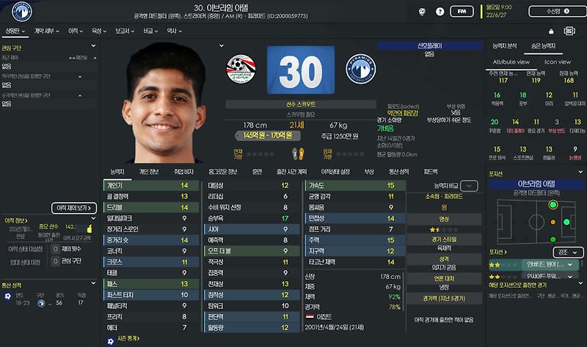587x347 pixels.
Task: Click the bracketed icon right of the padlock
Action: [569, 31]
